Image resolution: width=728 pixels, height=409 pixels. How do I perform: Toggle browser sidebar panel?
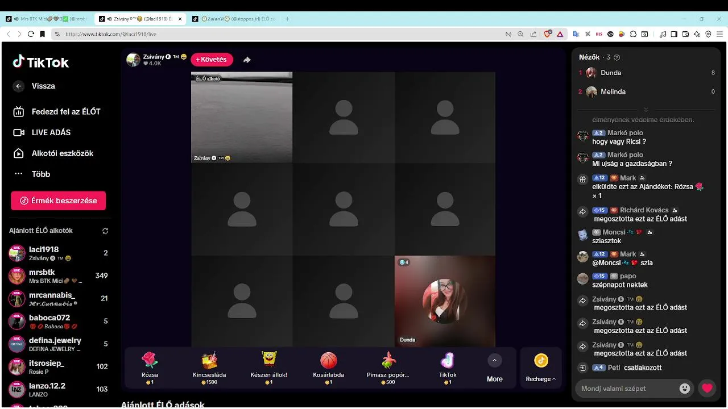pyautogui.click(x=674, y=34)
